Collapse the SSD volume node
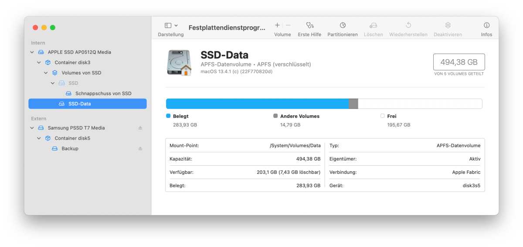The image size is (523, 247). (x=53, y=83)
